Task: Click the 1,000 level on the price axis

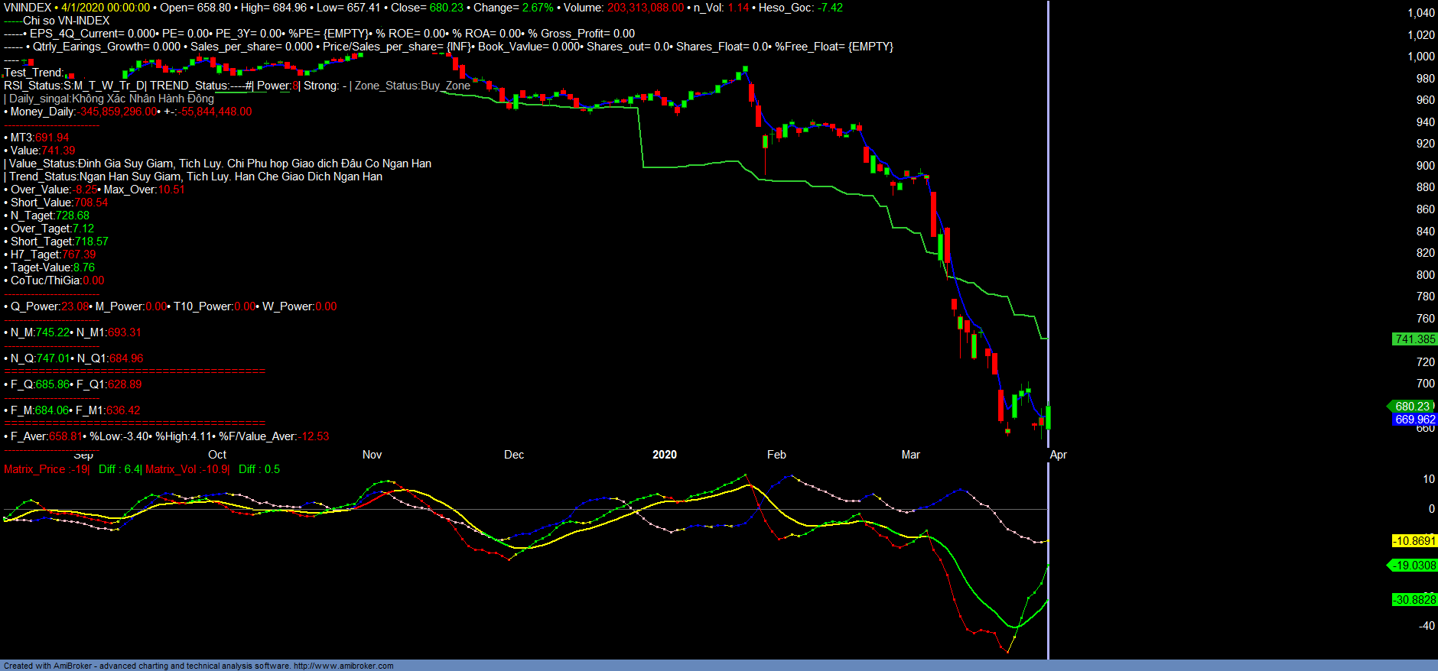Action: tap(1420, 57)
